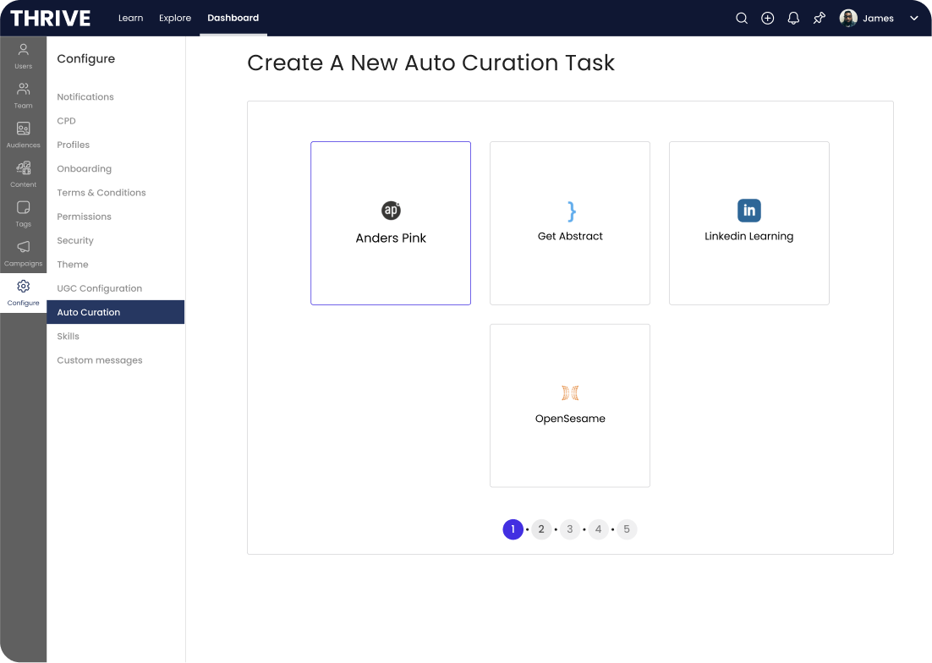Choose the Linkedin Learning label
The height and width of the screenshot is (663, 932).
(749, 237)
